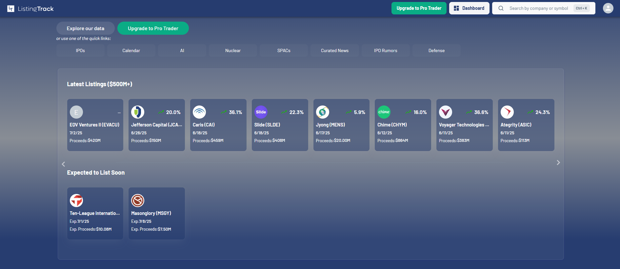Click the Jyong company logo

(x=323, y=112)
